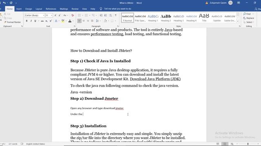Apply the Heading 1 style
This screenshot has height=146, width=261.
[x=153, y=18]
